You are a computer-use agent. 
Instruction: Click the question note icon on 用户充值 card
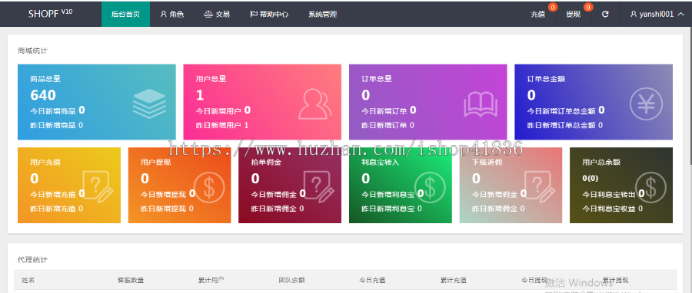(98, 186)
